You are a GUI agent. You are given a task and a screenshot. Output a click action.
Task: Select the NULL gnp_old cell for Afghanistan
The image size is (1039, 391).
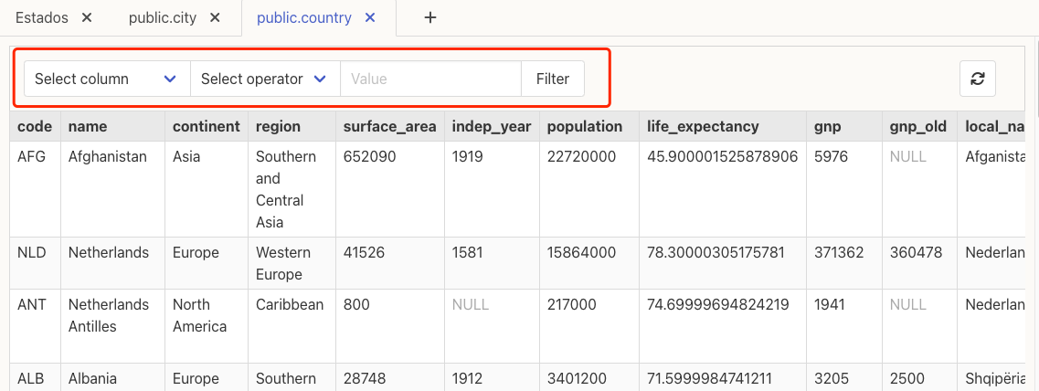[919, 189]
